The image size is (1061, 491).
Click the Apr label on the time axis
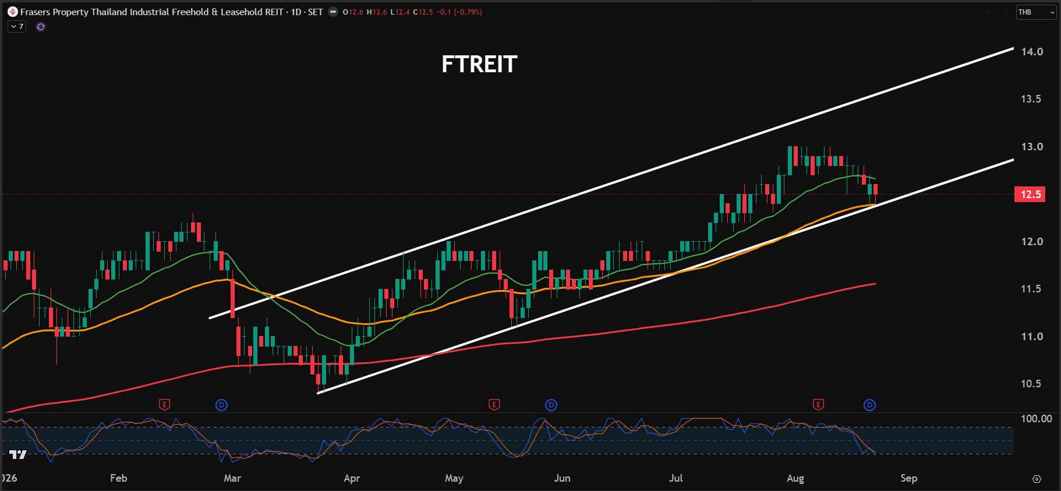[x=352, y=478]
